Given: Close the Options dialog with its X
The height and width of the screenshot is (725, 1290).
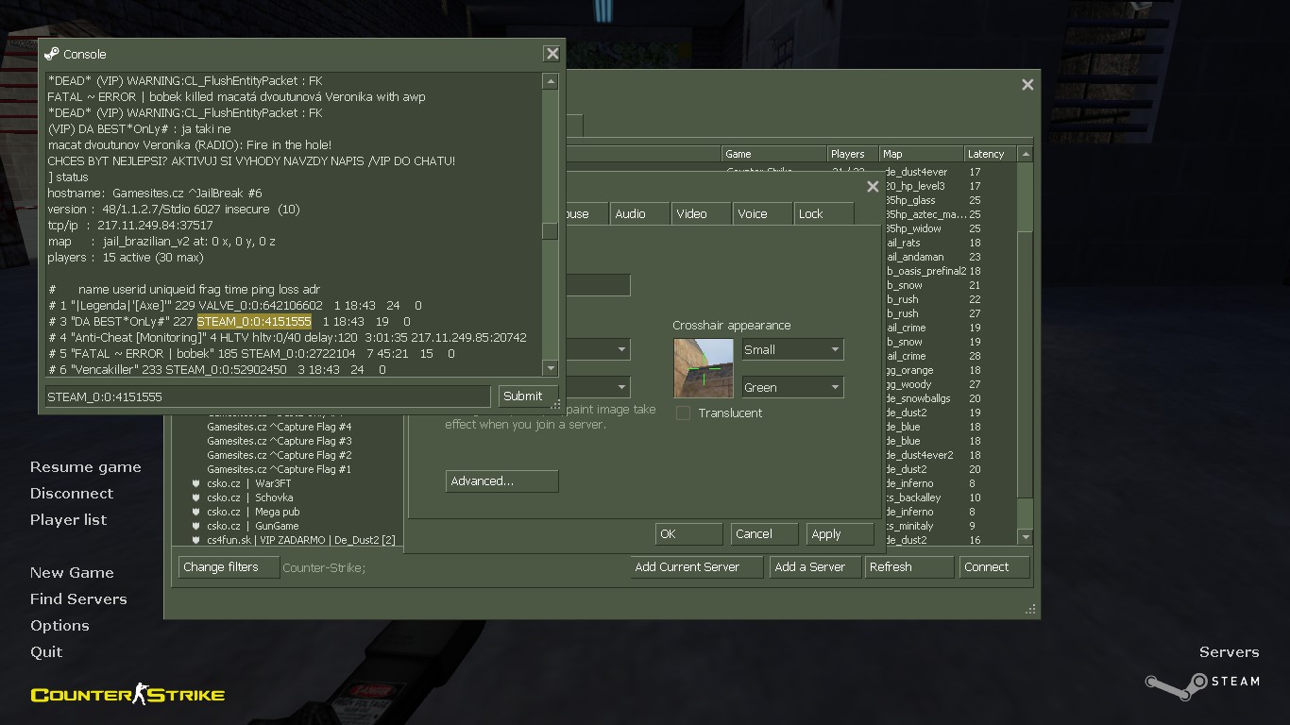Looking at the screenshot, I should tap(873, 187).
